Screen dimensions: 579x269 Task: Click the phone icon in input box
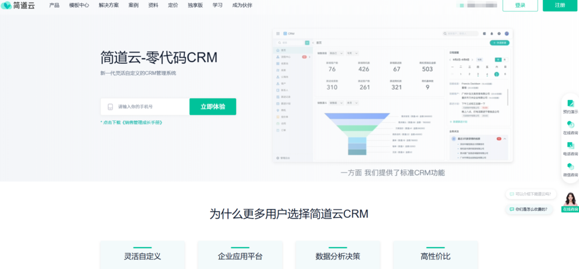click(110, 107)
